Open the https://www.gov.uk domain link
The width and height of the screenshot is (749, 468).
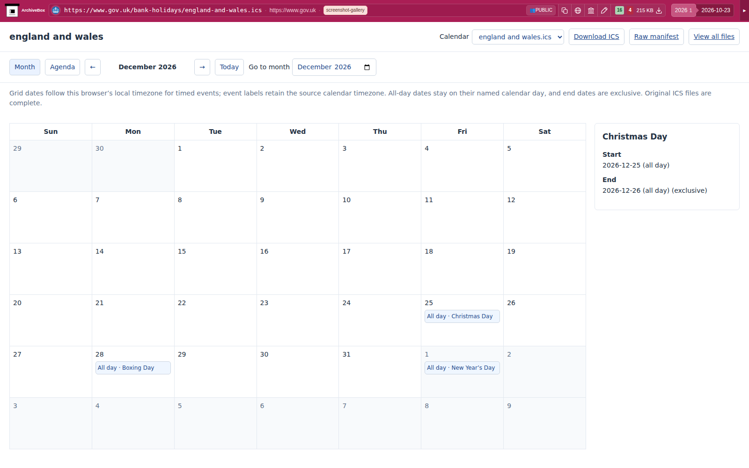293,10
